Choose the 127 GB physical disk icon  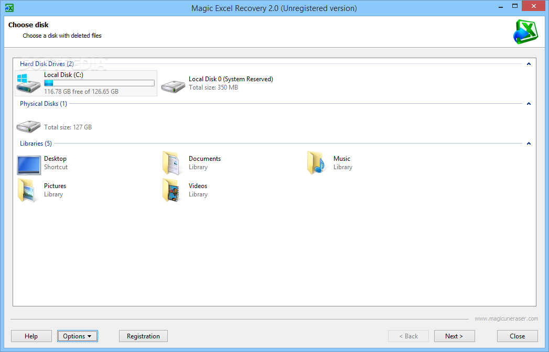pyautogui.click(x=29, y=126)
